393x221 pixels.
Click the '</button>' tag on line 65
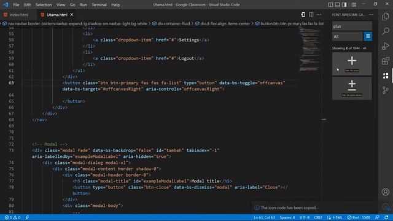(x=74, y=101)
